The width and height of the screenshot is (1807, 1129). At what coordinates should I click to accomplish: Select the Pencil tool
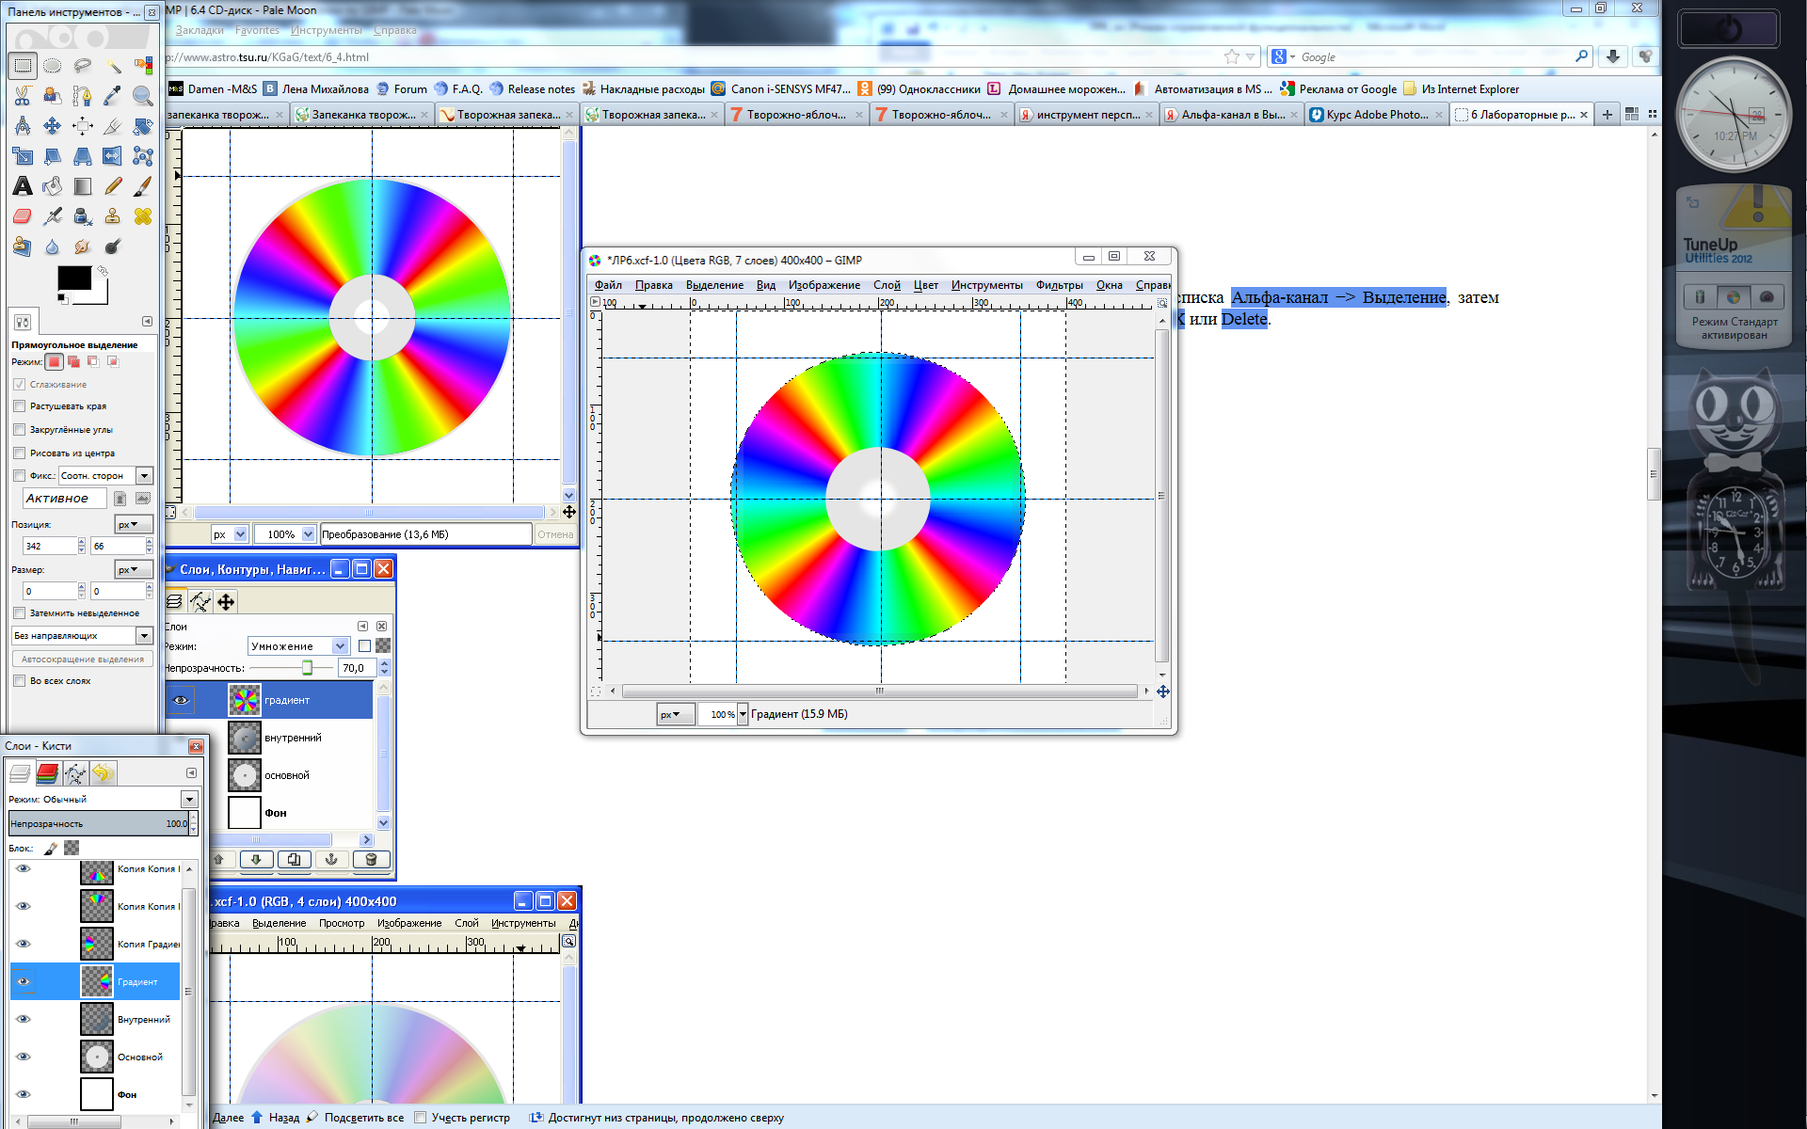click(x=113, y=186)
